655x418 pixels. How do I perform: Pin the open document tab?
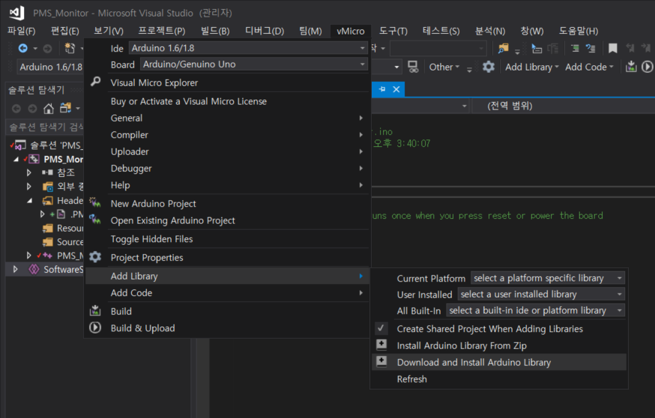tap(382, 89)
